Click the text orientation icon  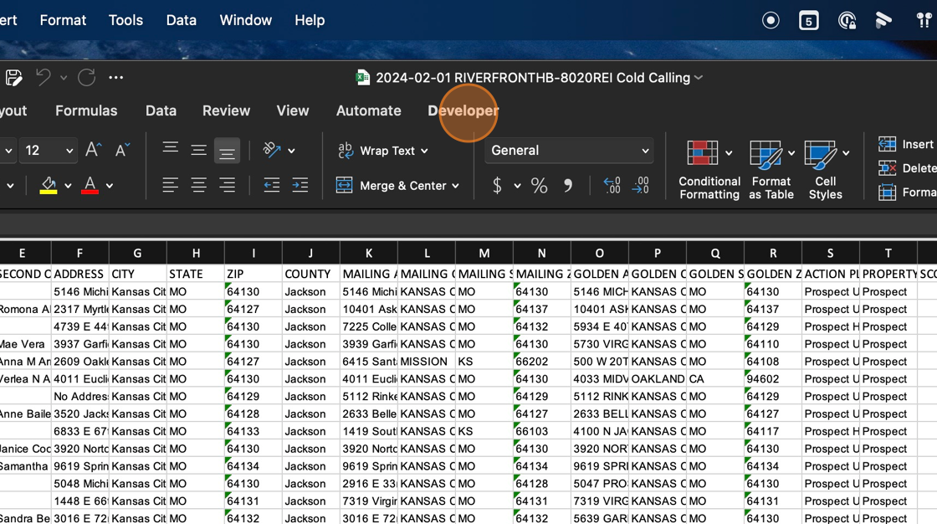click(272, 150)
